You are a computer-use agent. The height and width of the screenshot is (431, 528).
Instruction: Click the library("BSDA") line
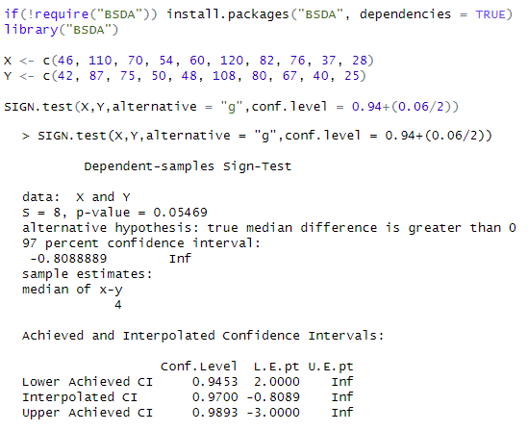pyautogui.click(x=62, y=30)
